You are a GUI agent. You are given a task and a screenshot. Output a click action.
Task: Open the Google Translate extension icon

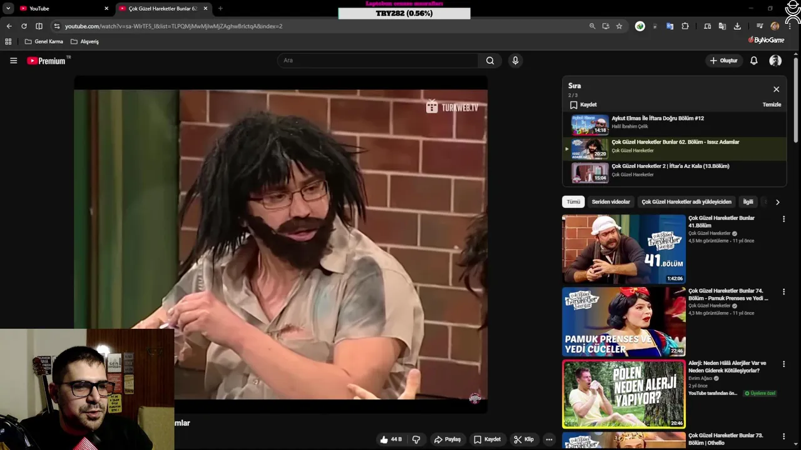click(670, 26)
